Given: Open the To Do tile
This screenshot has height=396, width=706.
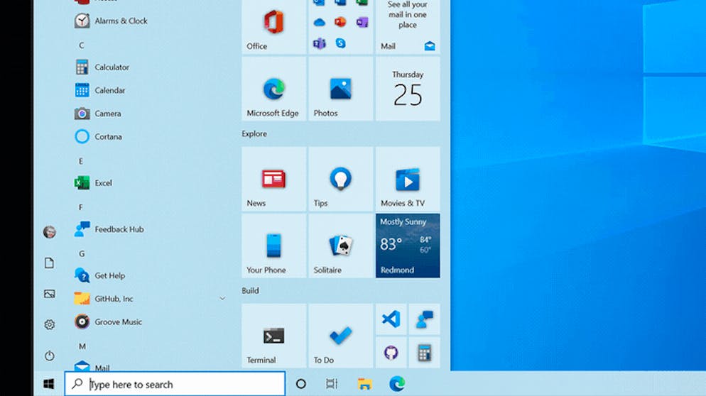Looking at the screenshot, I should pos(341,336).
